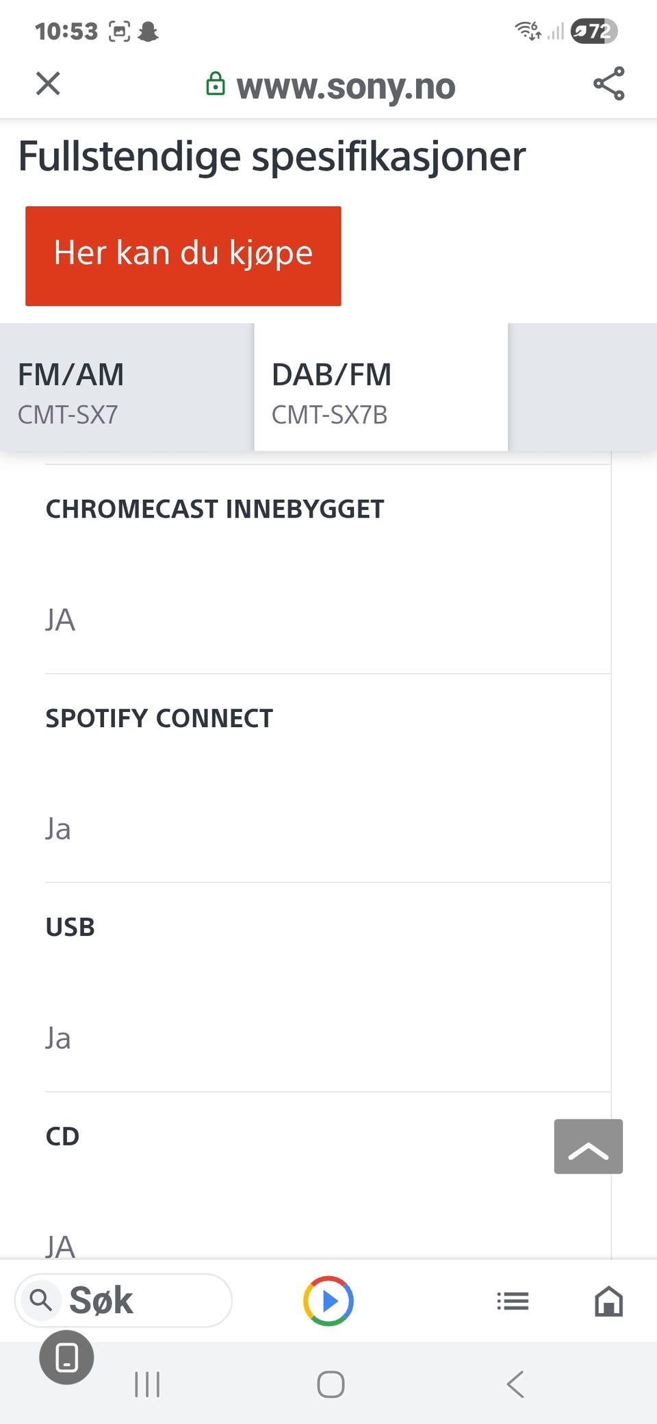This screenshot has height=1424, width=657.
Task: Tap the Android back arrow
Action: pyautogui.click(x=515, y=1384)
